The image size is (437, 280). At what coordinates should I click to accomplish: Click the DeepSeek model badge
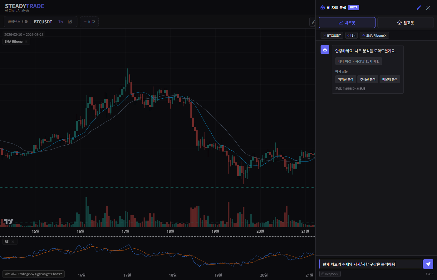point(330,274)
